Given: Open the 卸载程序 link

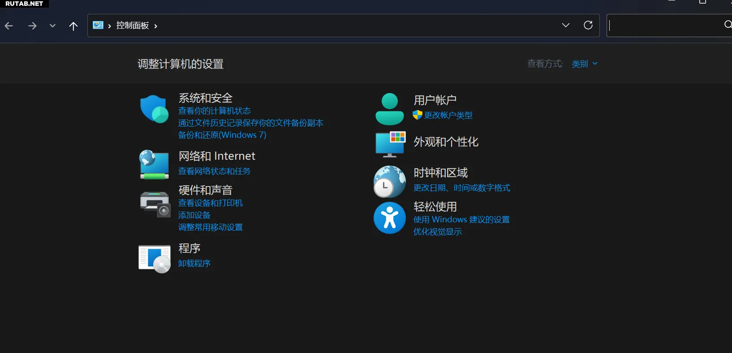Looking at the screenshot, I should coord(194,264).
